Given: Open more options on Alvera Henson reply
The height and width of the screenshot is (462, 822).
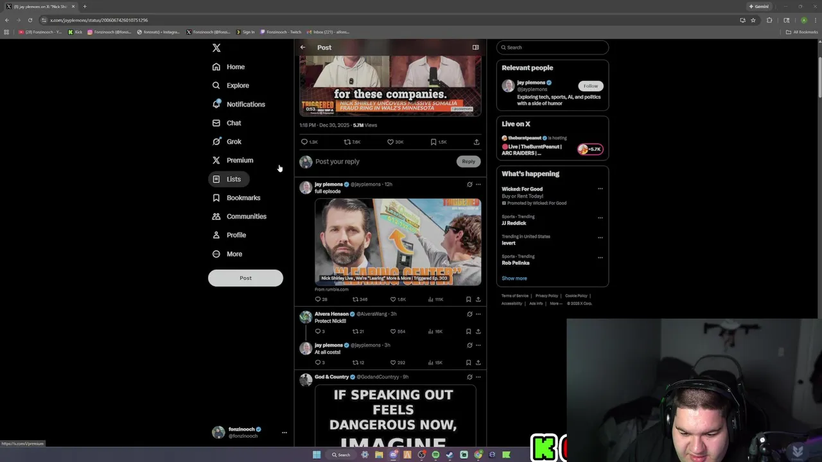Looking at the screenshot, I should pyautogui.click(x=478, y=314).
